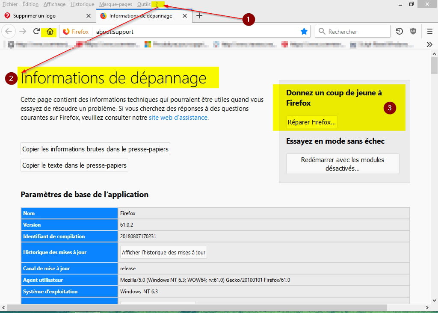Open the Affichage menu
The width and height of the screenshot is (438, 313).
tap(54, 4)
